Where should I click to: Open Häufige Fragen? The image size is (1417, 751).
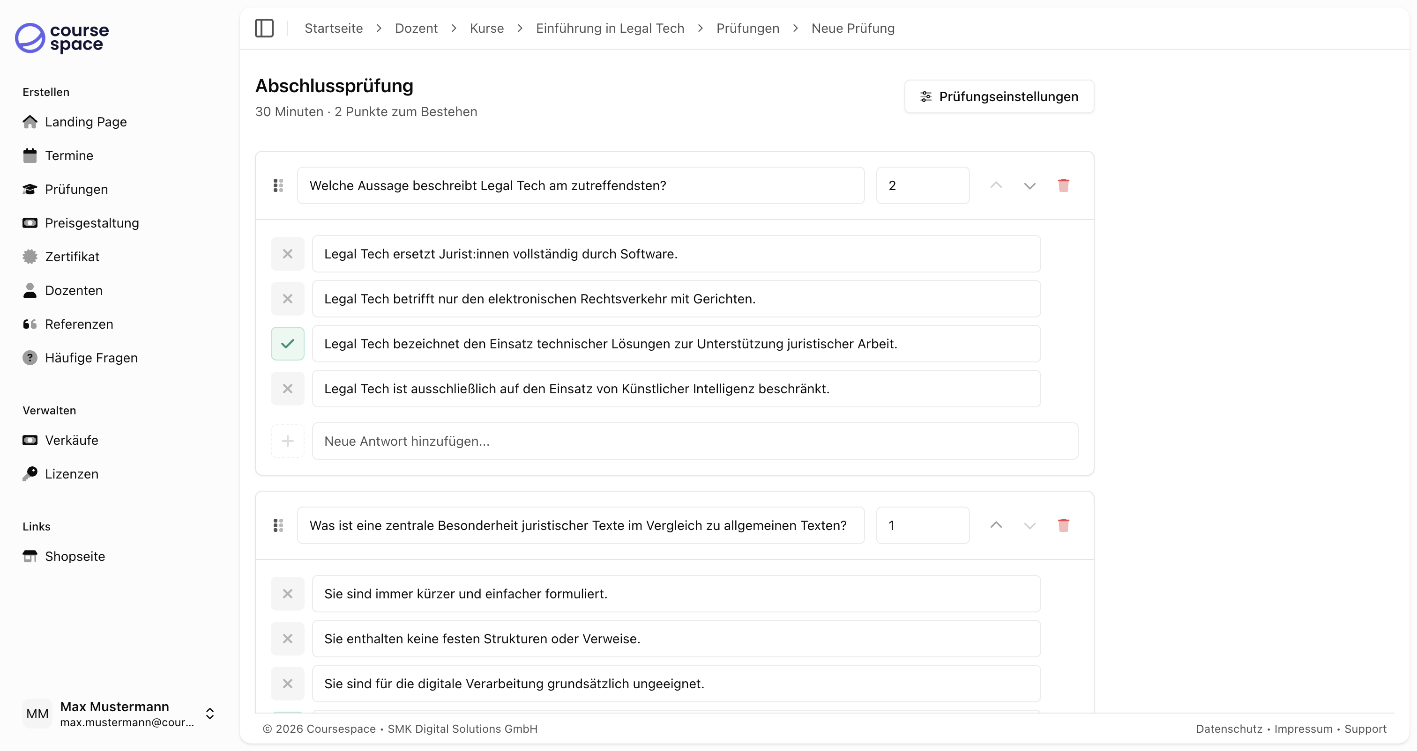(91, 357)
